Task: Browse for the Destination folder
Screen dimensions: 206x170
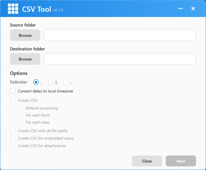Action: [25, 59]
